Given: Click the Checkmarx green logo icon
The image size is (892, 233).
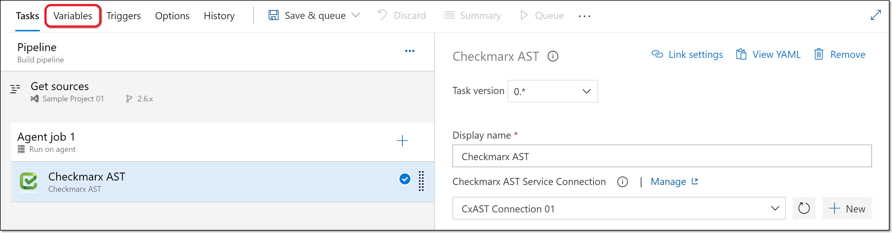Looking at the screenshot, I should point(29,182).
